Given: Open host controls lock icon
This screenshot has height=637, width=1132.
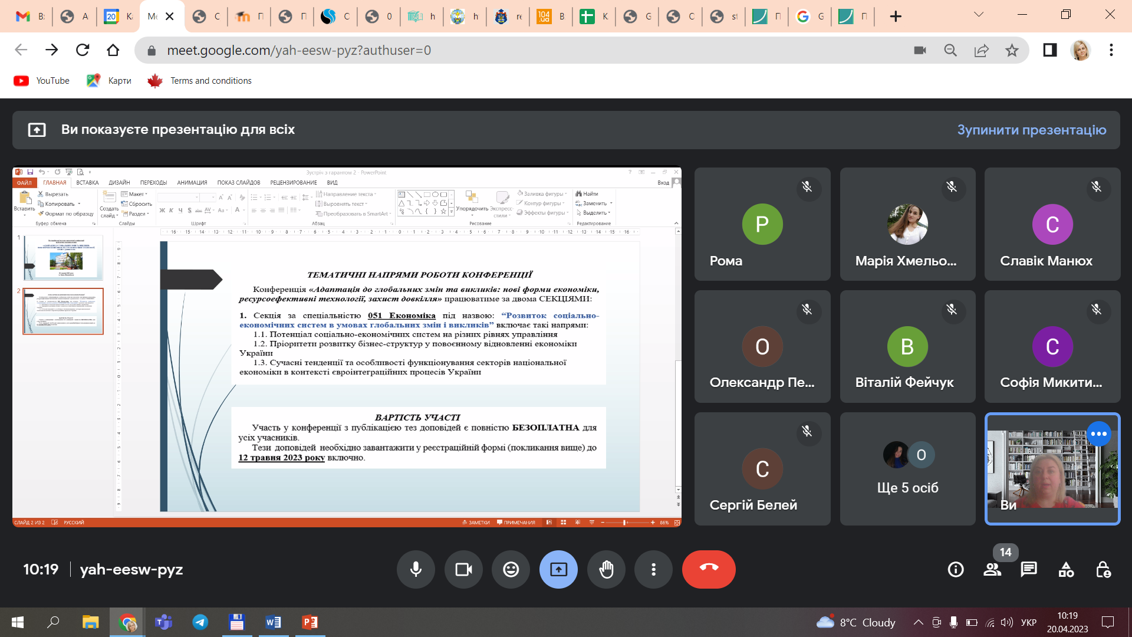Looking at the screenshot, I should point(1103,569).
